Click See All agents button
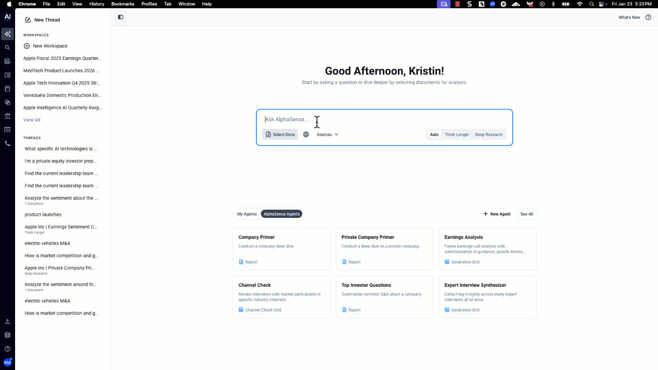The image size is (658, 370). pos(526,214)
